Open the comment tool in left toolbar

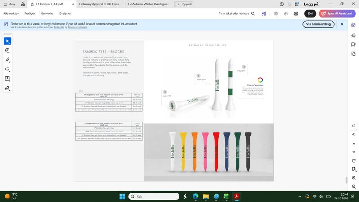click(7, 51)
